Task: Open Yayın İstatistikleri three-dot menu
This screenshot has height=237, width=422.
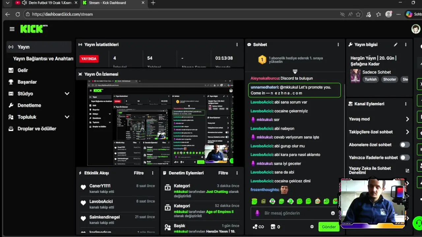Action: 237,44
